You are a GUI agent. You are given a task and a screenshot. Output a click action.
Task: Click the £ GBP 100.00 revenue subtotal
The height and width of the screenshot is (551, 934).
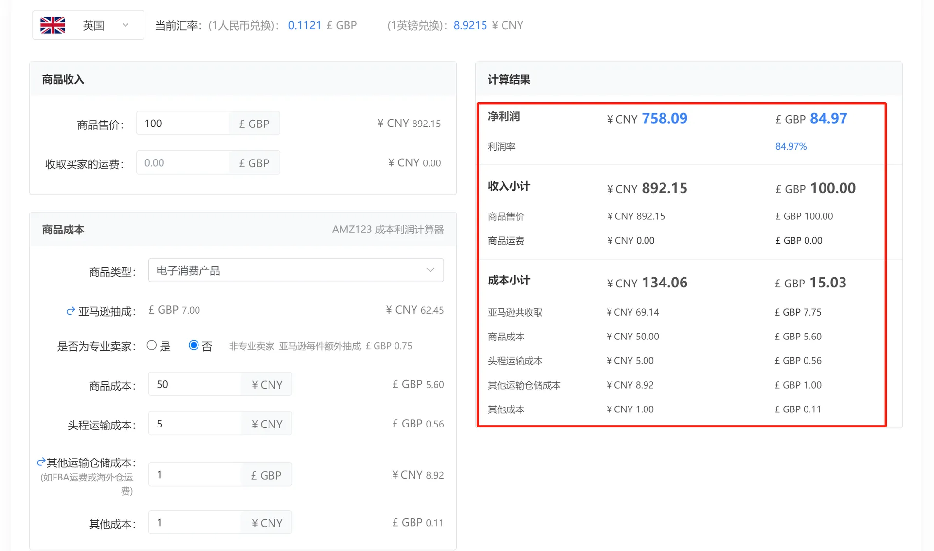coord(815,188)
